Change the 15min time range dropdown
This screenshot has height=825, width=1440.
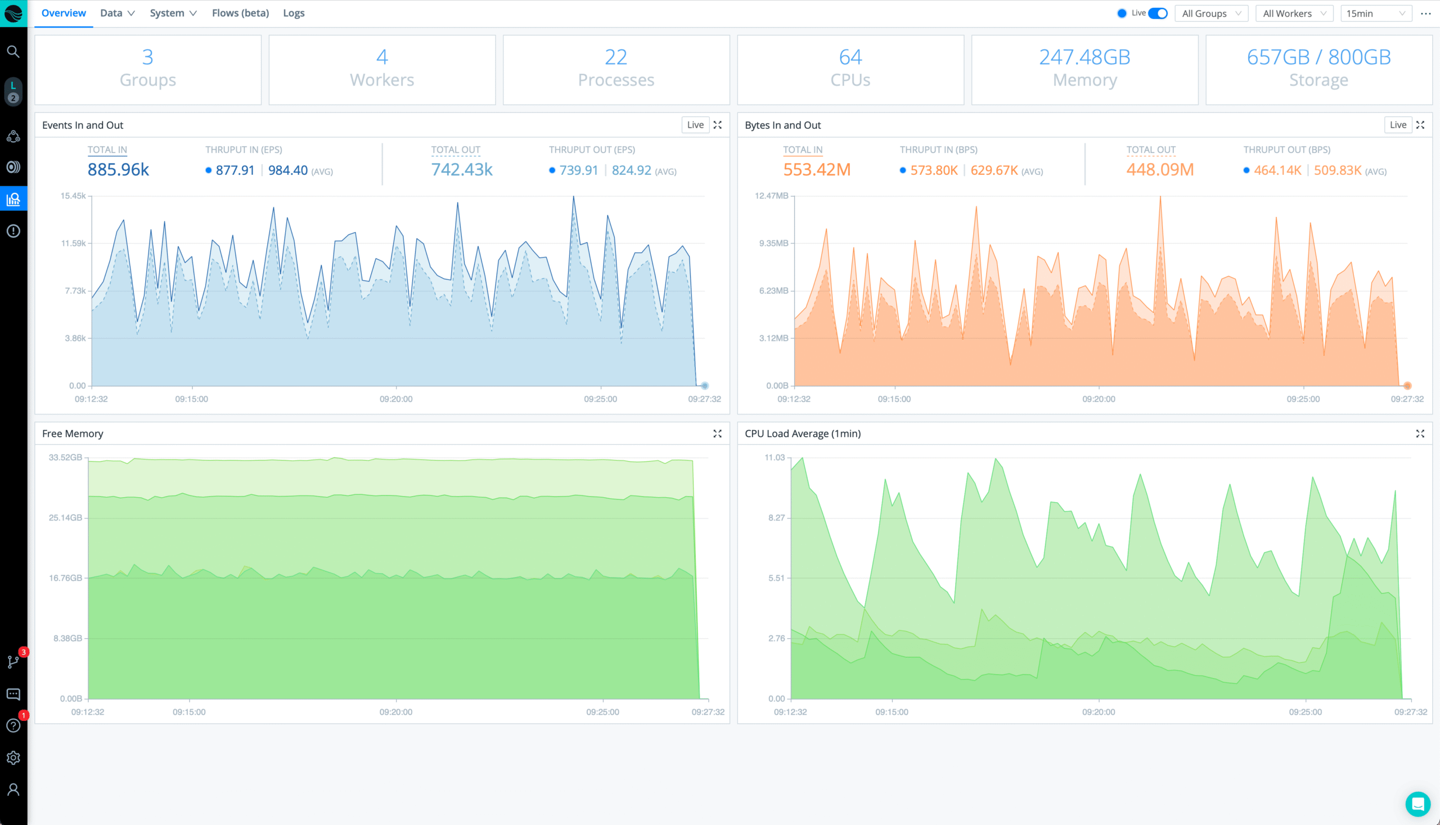point(1376,13)
